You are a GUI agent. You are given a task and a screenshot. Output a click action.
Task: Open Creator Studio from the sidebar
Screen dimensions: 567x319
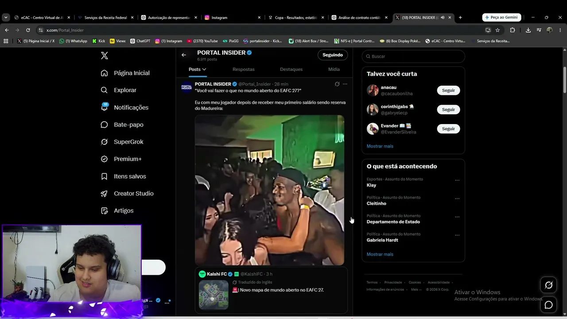pyautogui.click(x=127, y=194)
